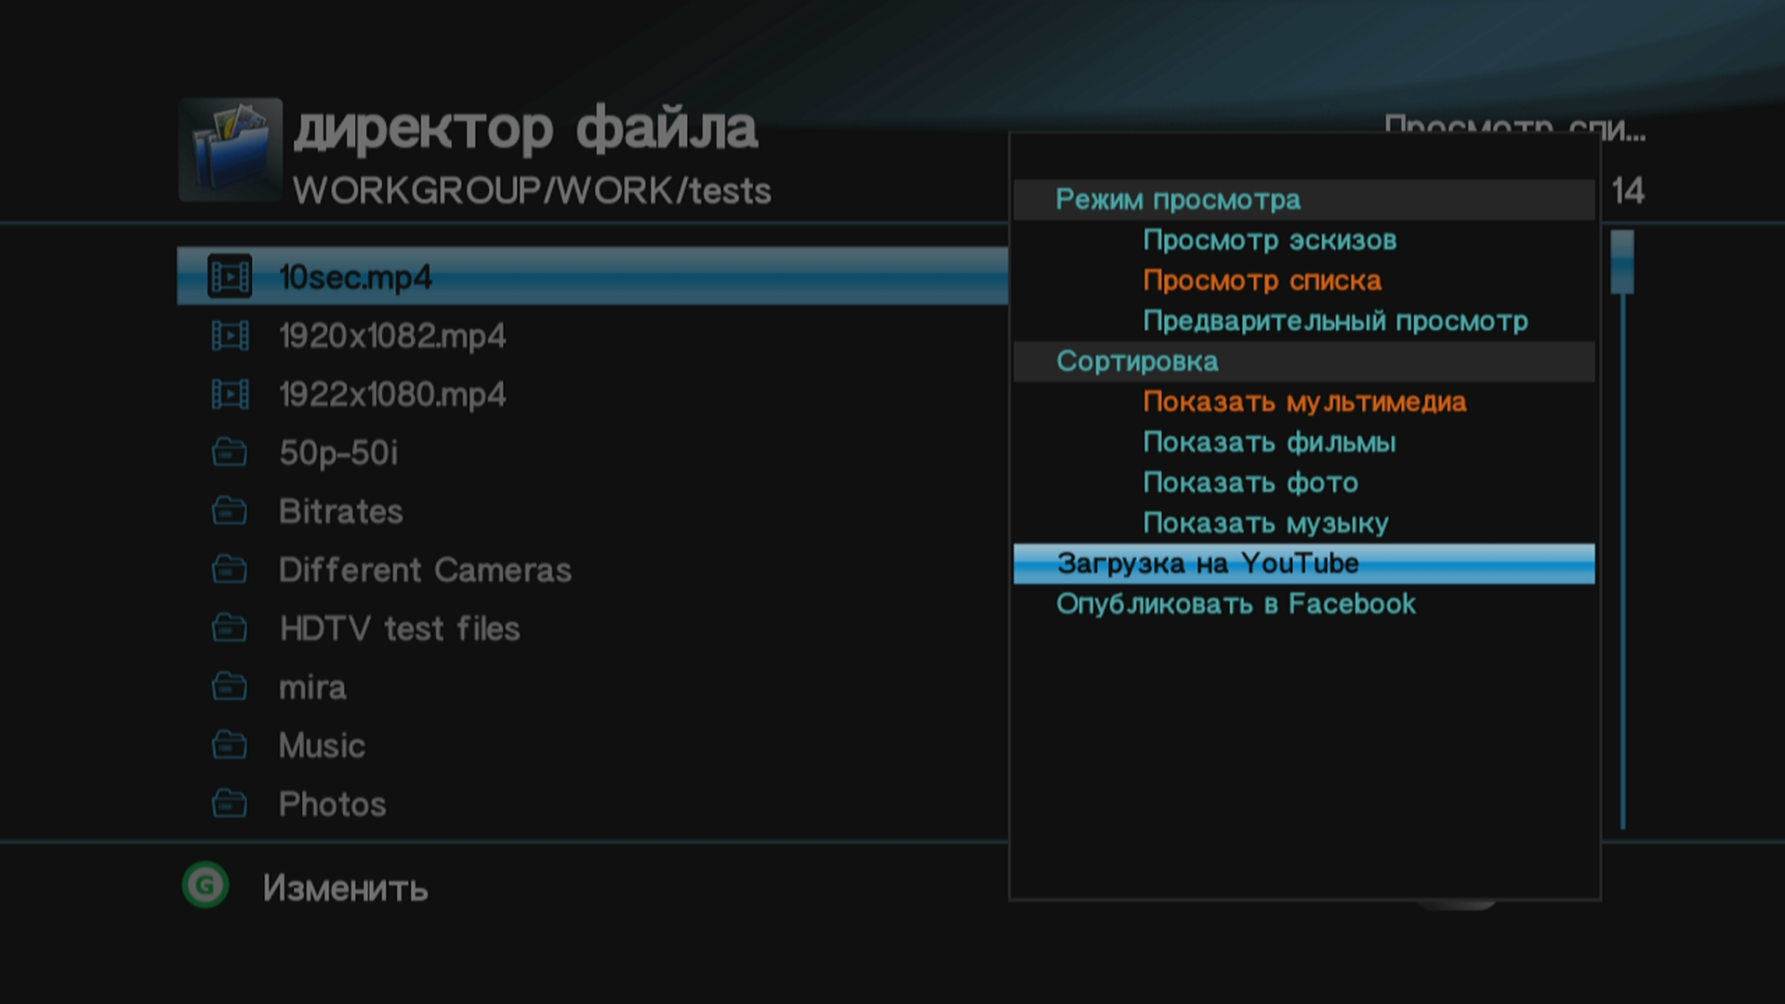Click the green G button icon near Изменить
The width and height of the screenshot is (1785, 1004).
click(x=205, y=886)
